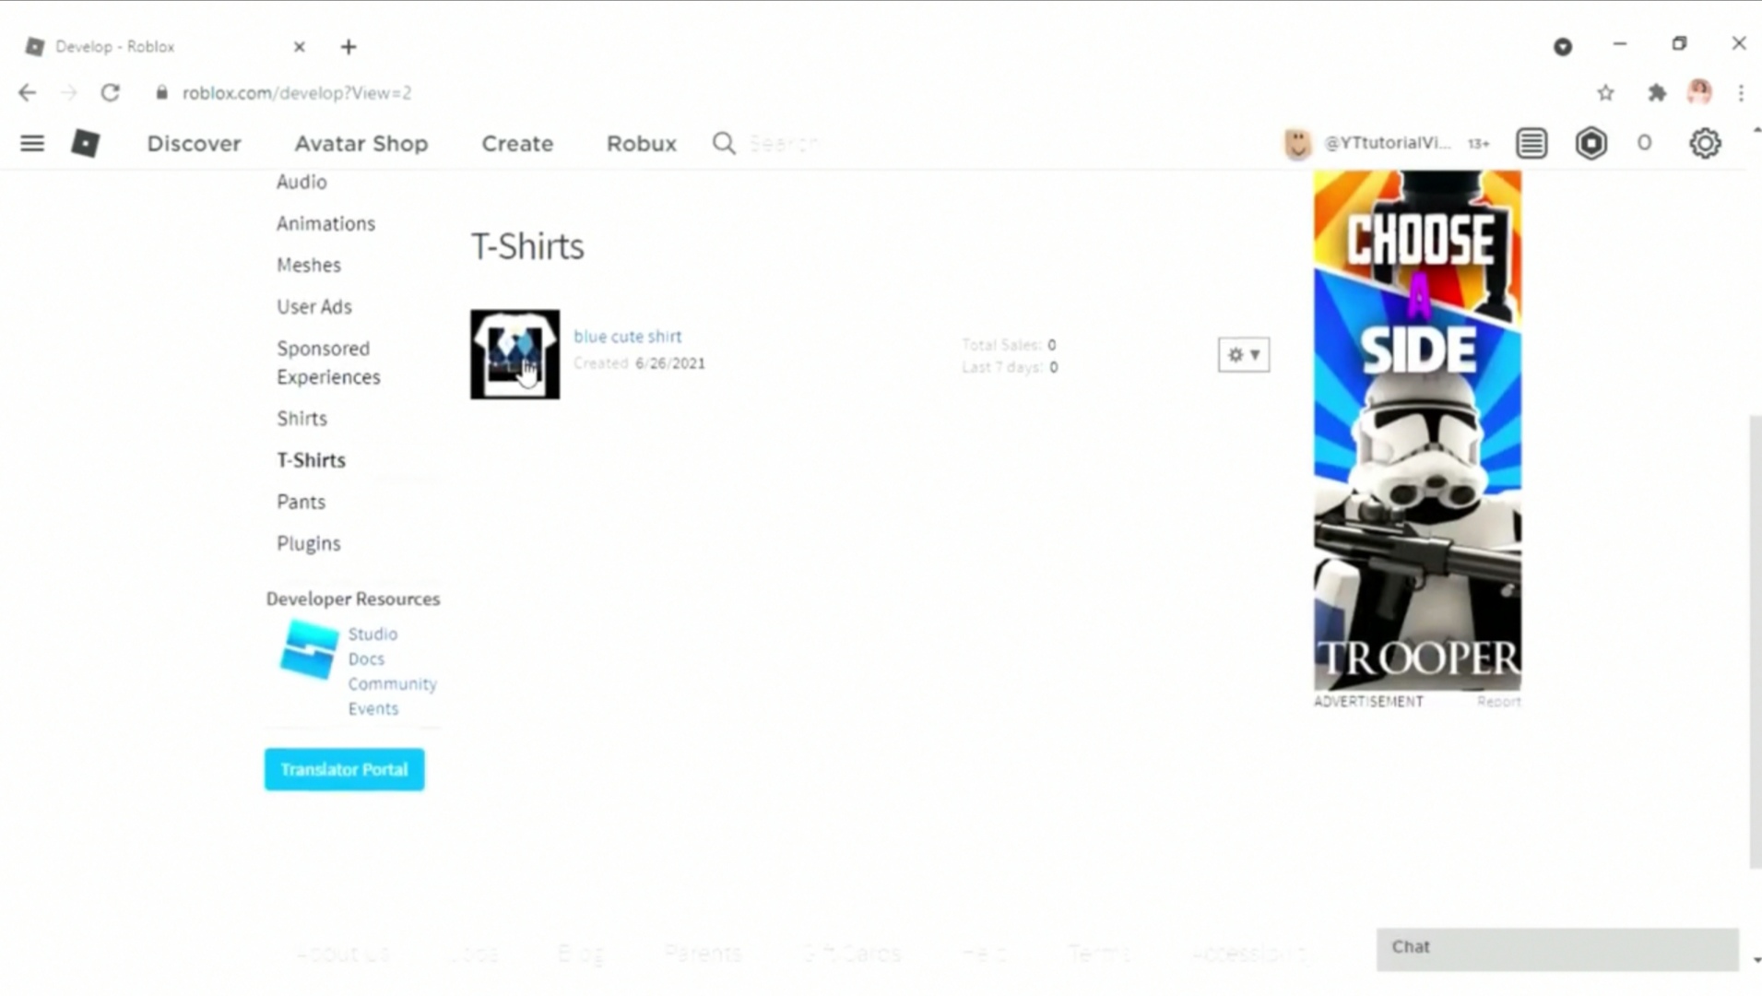The height and width of the screenshot is (996, 1762).
Task: Select Meshes in the sidebar
Action: pyautogui.click(x=309, y=265)
